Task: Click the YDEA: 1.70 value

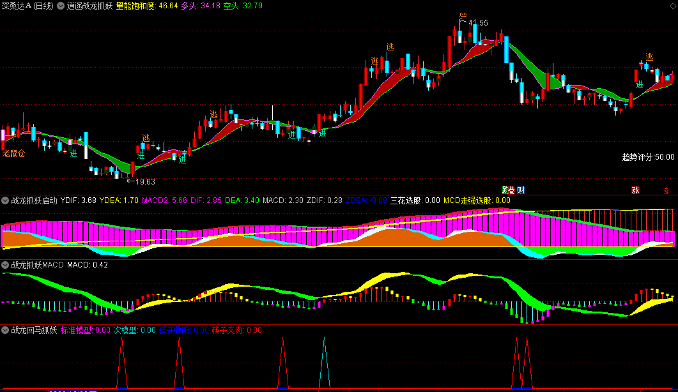Action: click(x=119, y=200)
